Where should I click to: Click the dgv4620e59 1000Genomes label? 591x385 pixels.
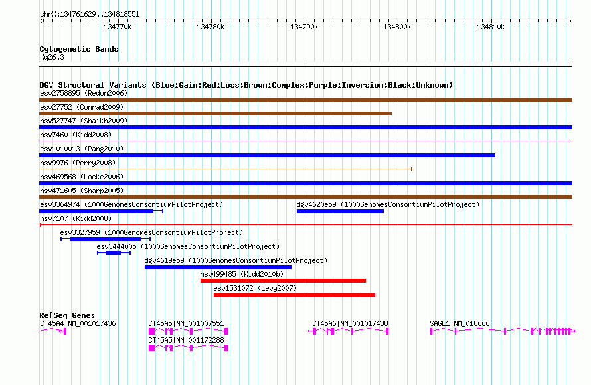point(388,204)
